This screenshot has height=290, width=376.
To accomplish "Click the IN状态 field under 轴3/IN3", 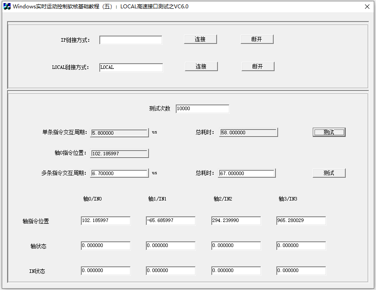I will tap(301, 271).
